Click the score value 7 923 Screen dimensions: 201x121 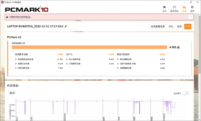tap(60, 68)
